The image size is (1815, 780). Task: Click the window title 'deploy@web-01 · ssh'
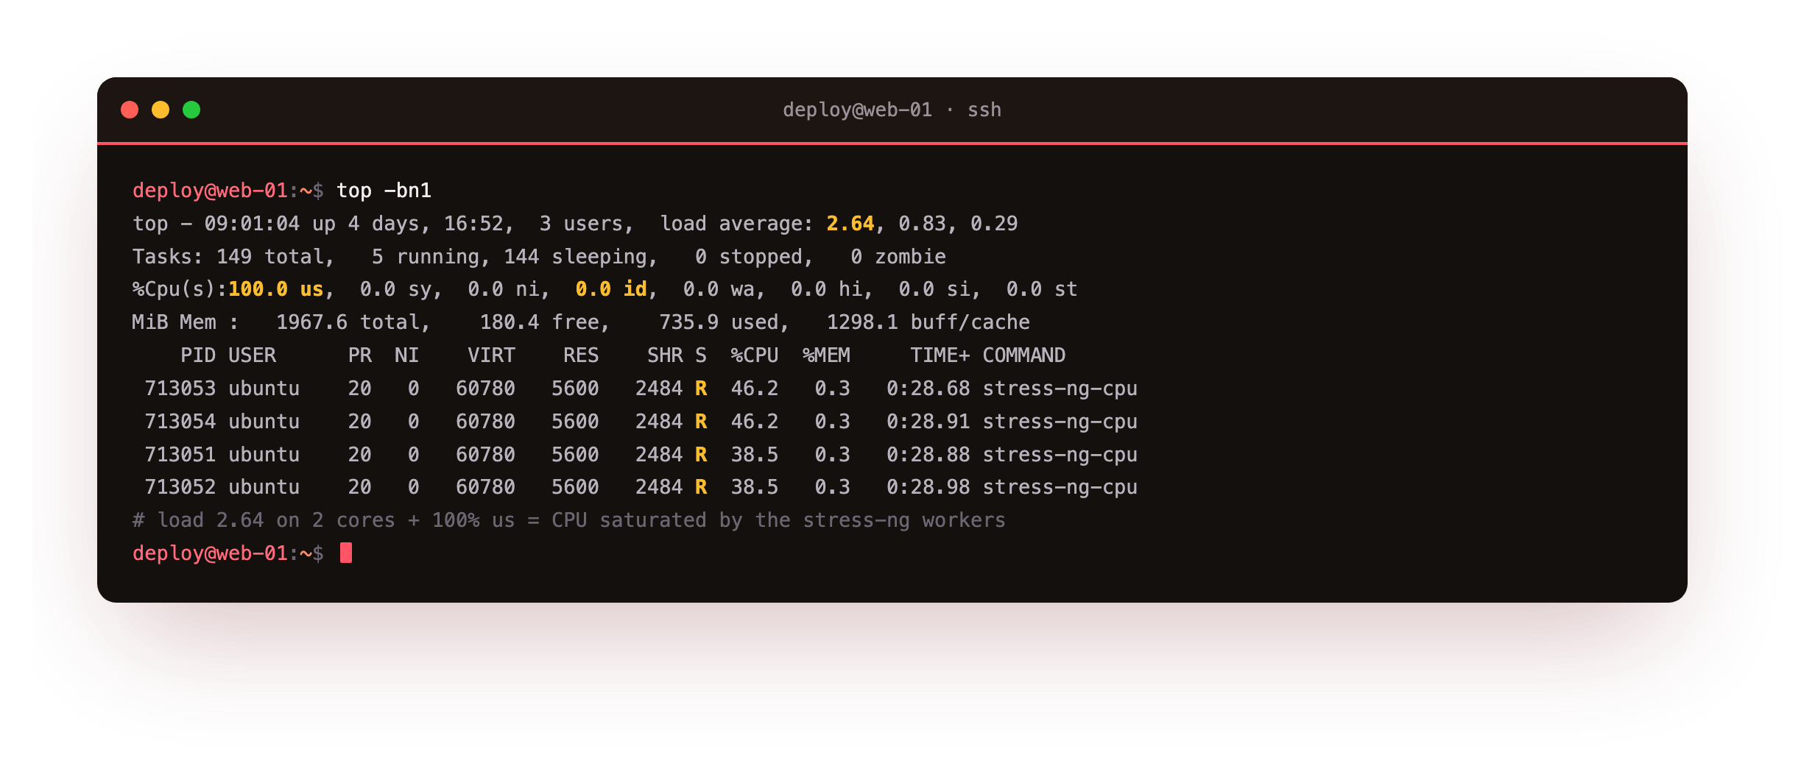click(892, 110)
